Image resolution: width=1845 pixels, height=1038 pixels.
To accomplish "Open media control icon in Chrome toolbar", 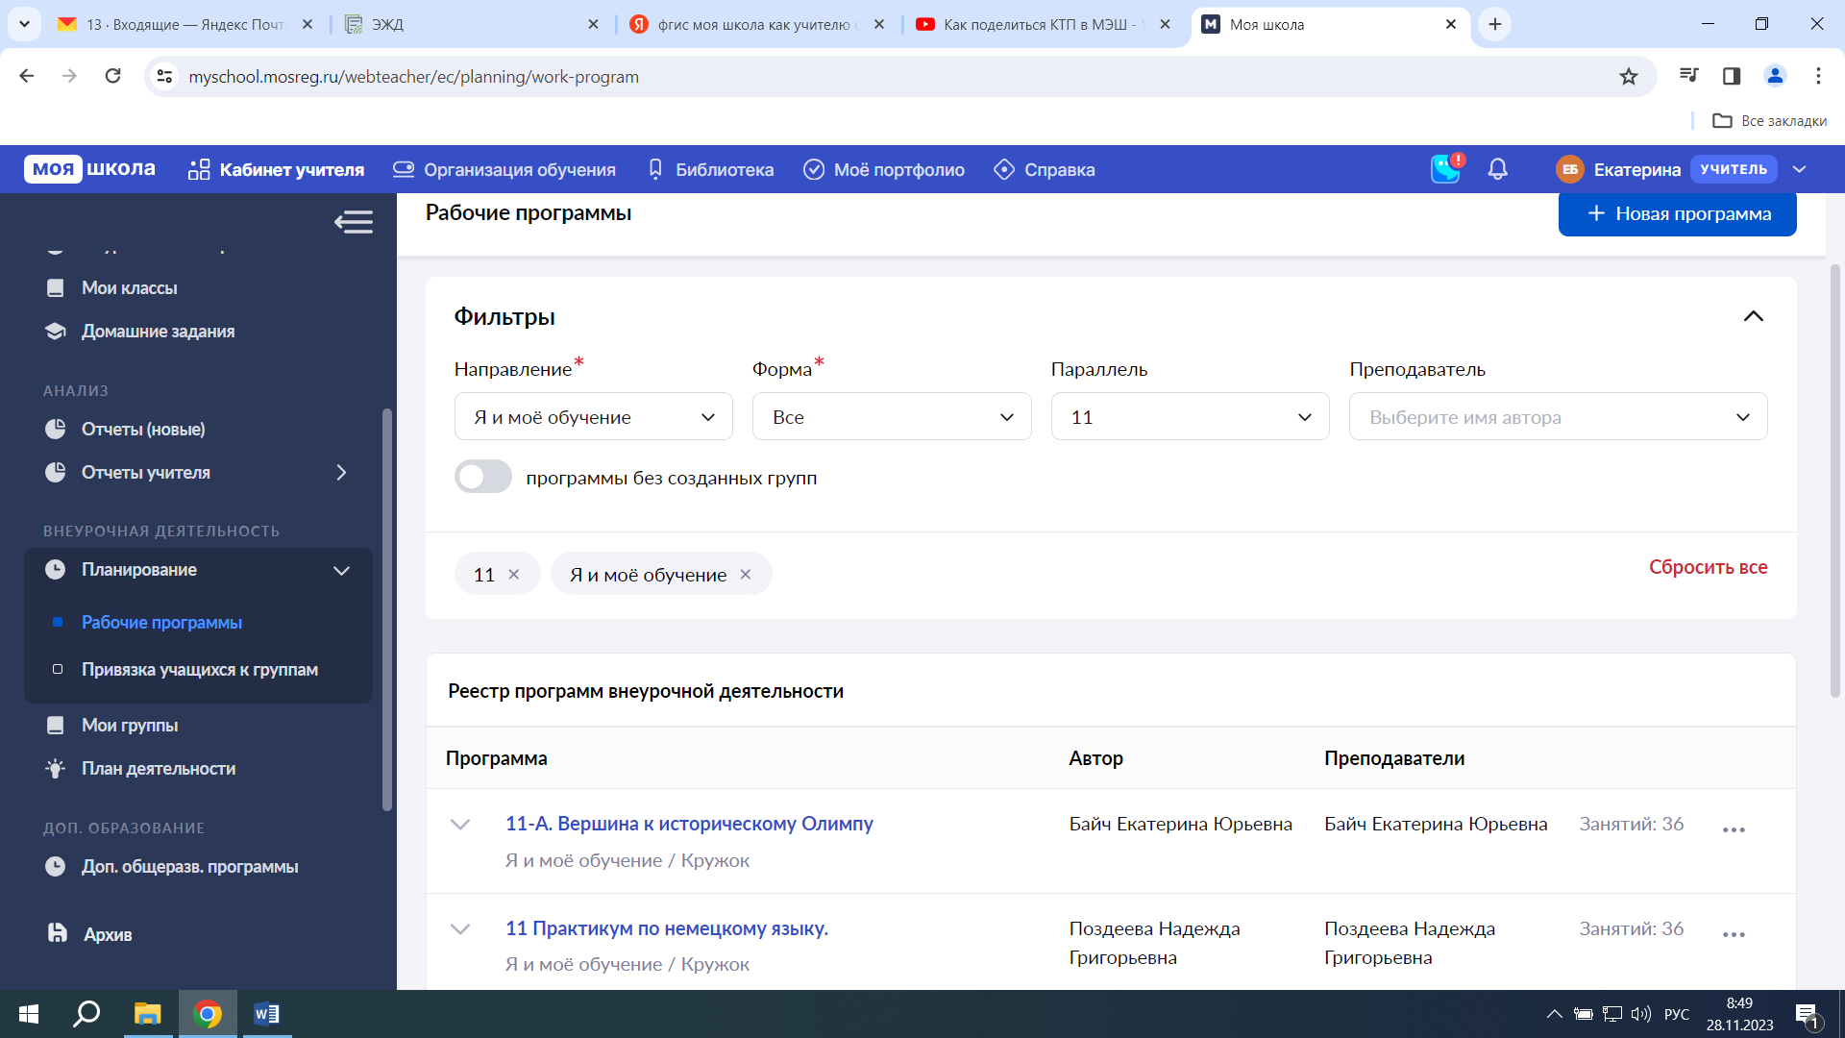I will (1688, 76).
